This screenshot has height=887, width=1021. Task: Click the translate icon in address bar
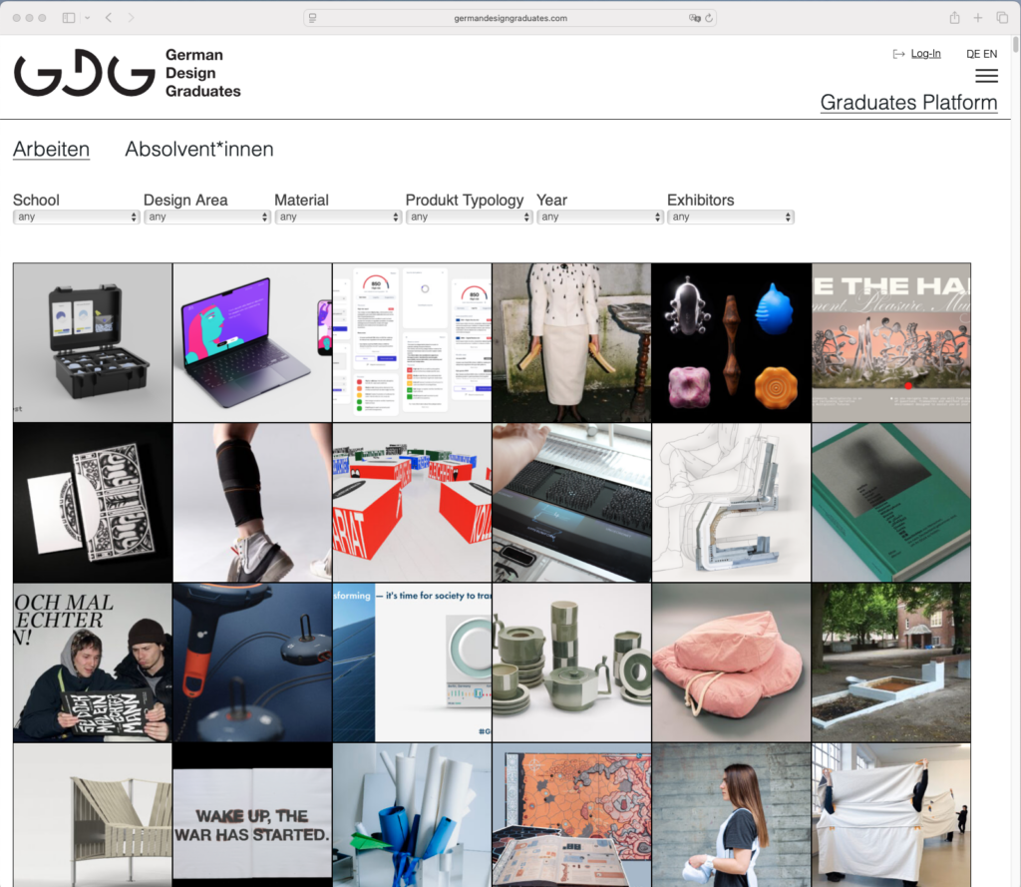tap(694, 18)
